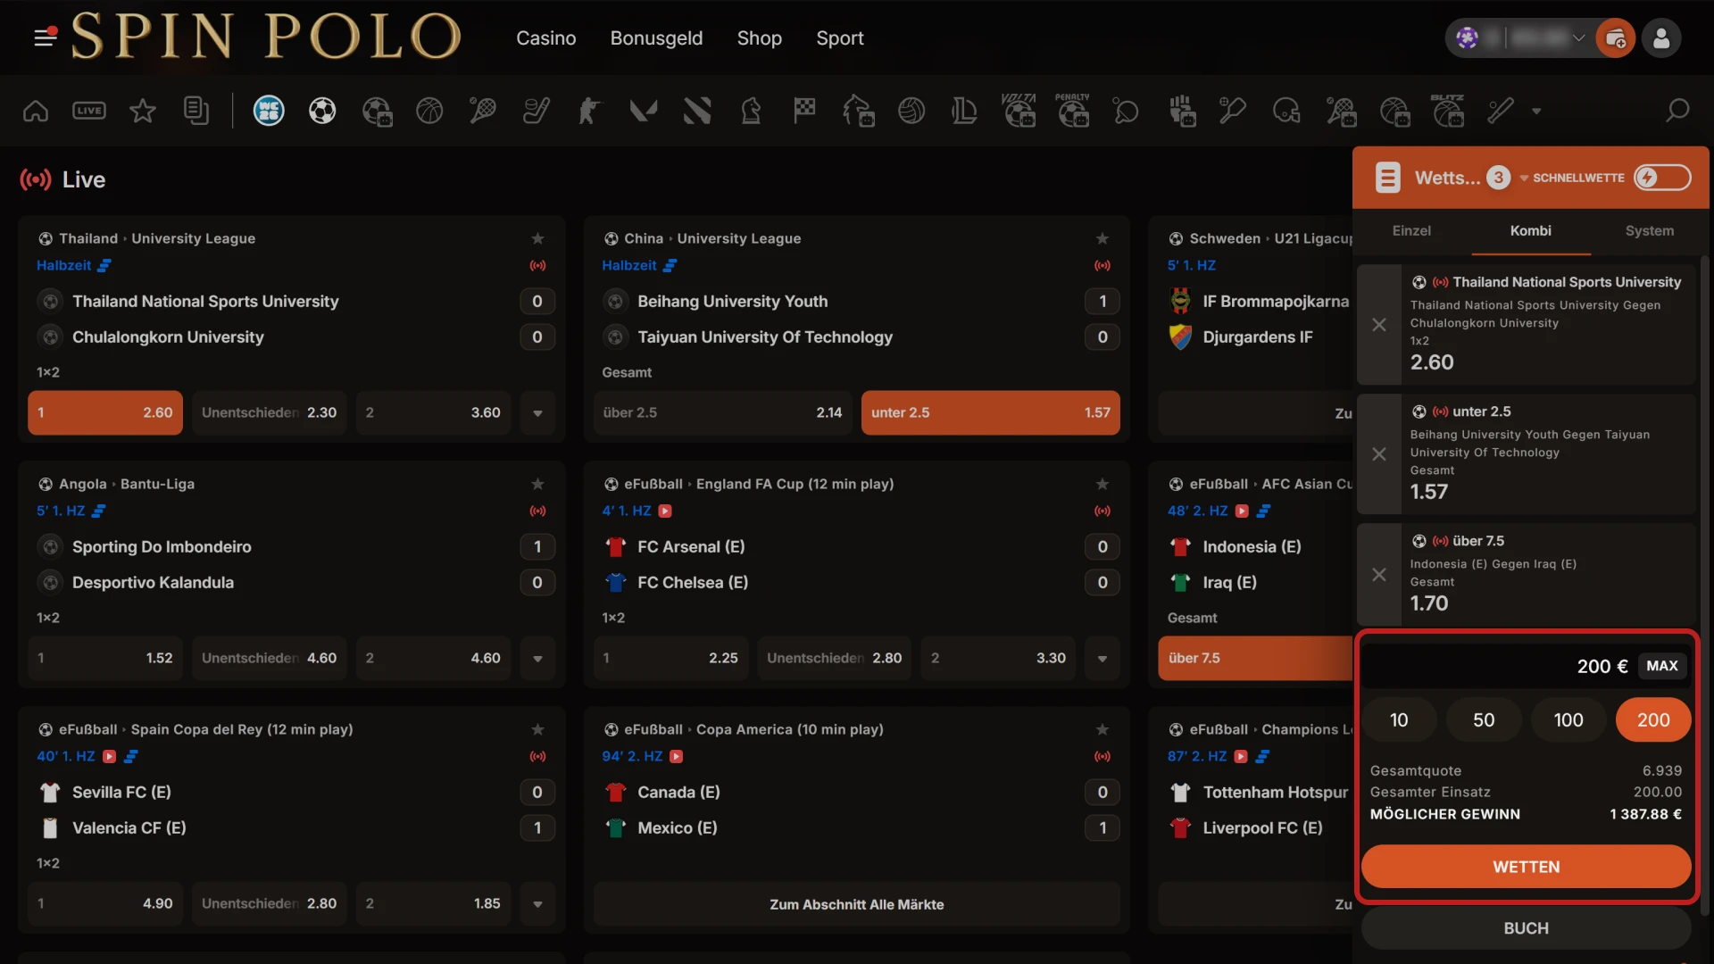This screenshot has width=1714, height=964.
Task: Remove the Indonesia vs Iraq über 7.5 bet
Action: [x=1378, y=574]
